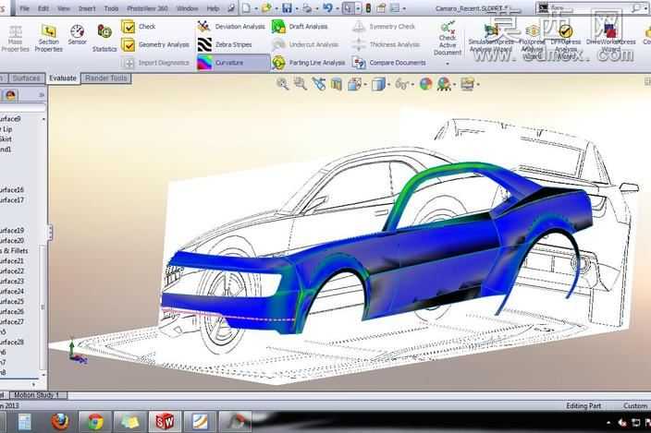Open Thickness Analysis
651x433 pixels.
click(x=386, y=44)
